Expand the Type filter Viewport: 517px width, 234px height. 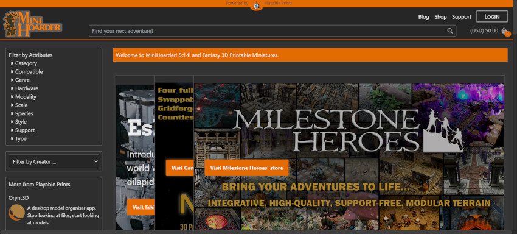click(18, 139)
